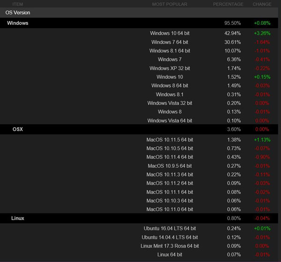Click the +0.08% Windows total change
The width and height of the screenshot is (281, 262).
[262, 23]
